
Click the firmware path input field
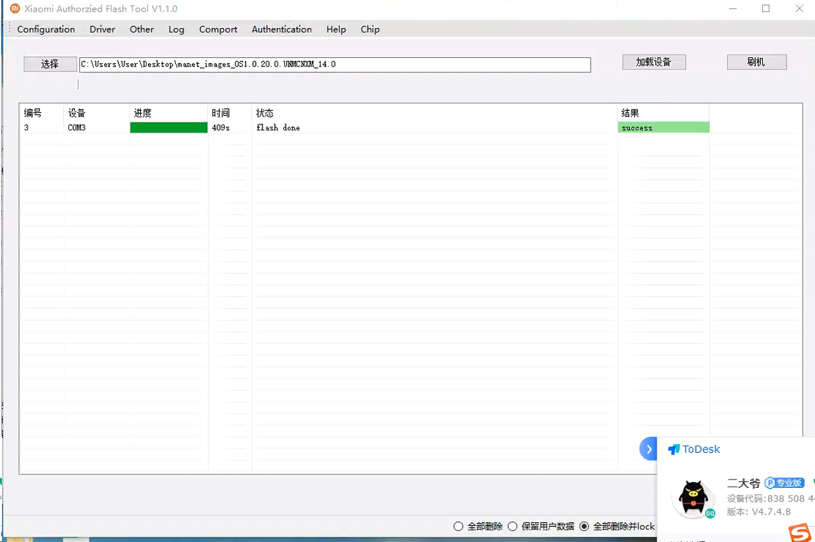coord(335,64)
